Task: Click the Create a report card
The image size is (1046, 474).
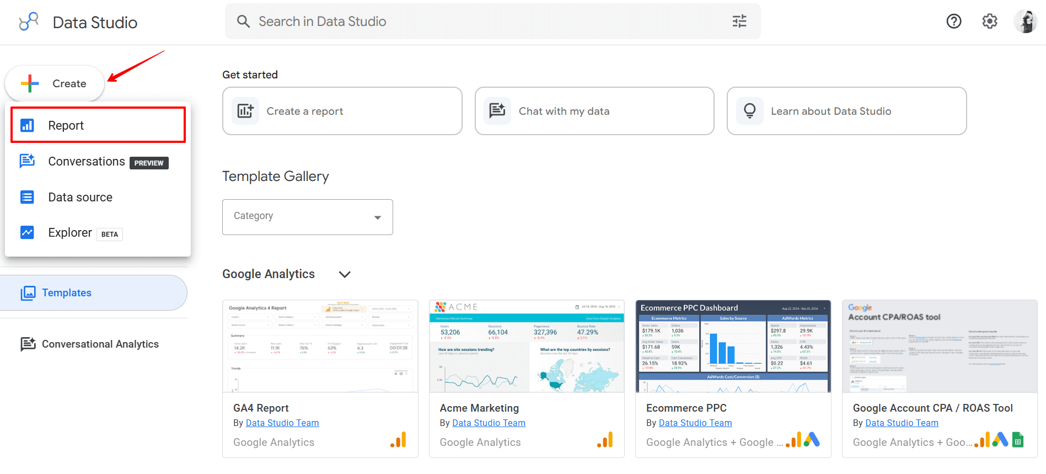Action: 342,111
